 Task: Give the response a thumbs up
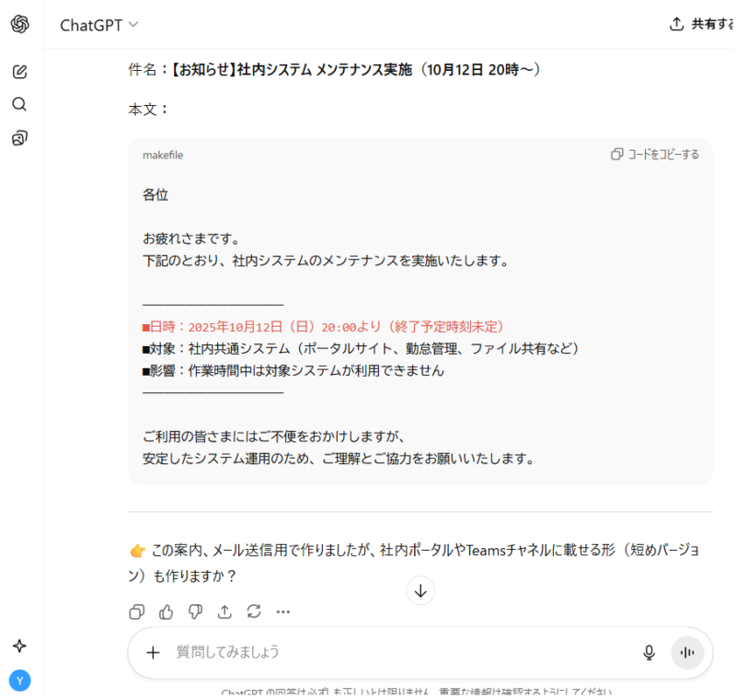click(x=167, y=611)
